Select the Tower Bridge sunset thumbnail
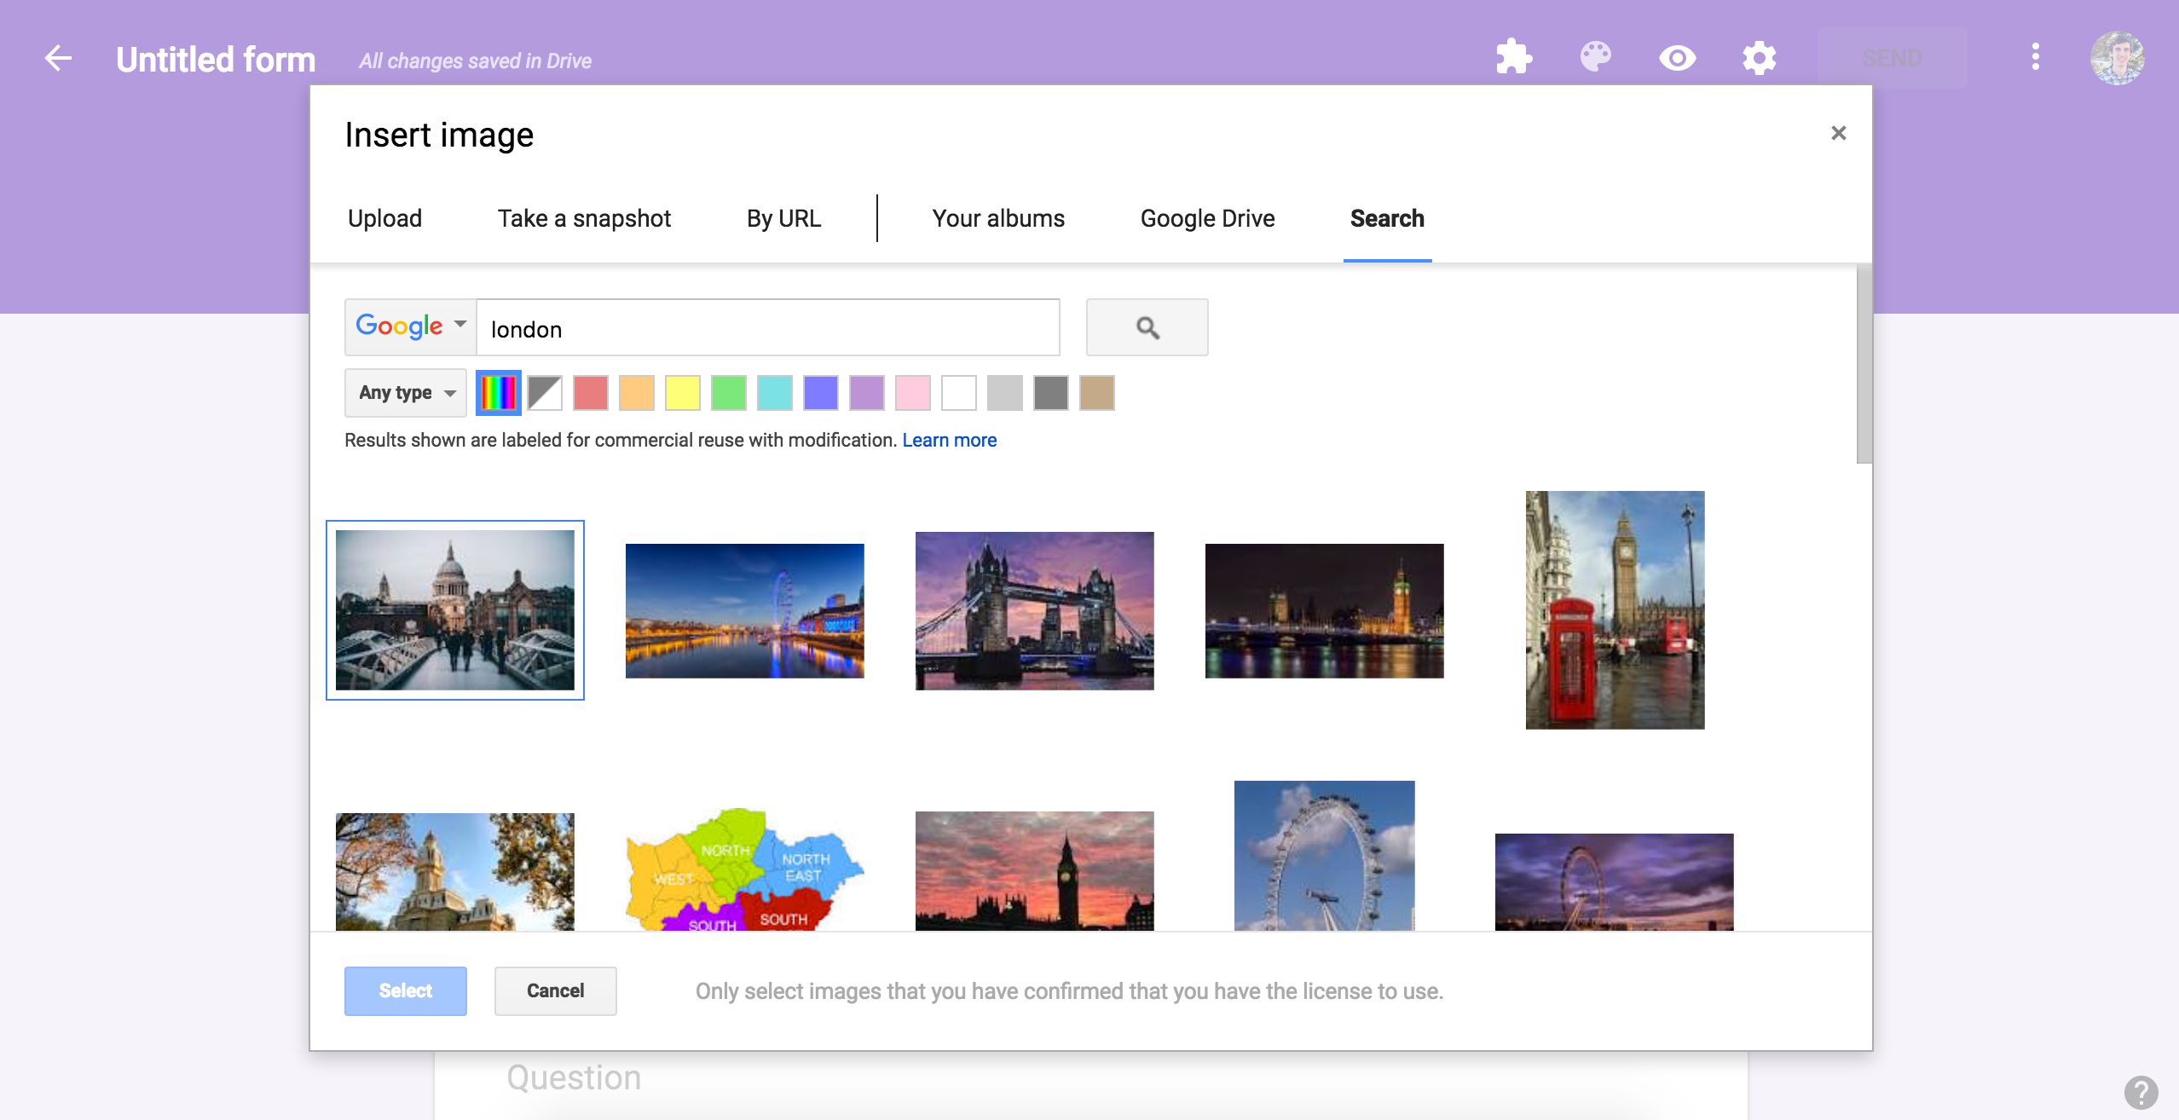The width and height of the screenshot is (2179, 1120). (x=1034, y=610)
